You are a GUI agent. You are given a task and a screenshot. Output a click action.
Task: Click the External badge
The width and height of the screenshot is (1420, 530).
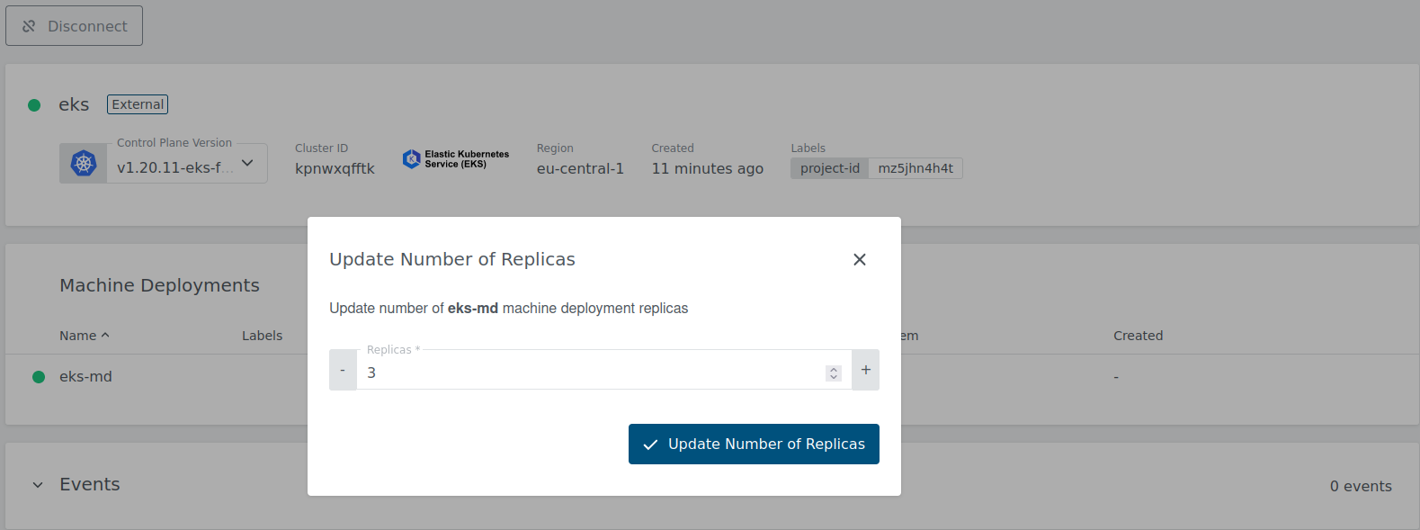click(x=138, y=104)
